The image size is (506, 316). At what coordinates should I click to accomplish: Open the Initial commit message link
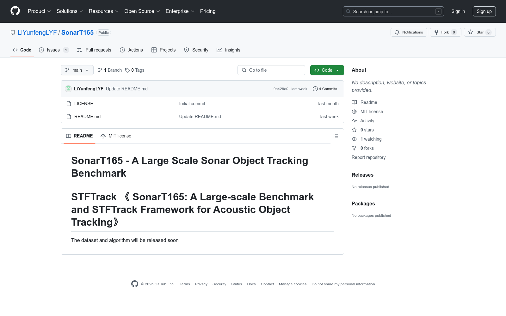192,104
